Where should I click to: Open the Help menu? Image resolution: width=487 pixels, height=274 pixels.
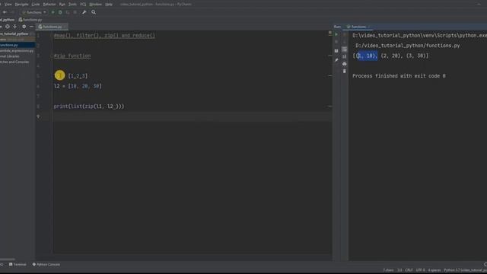pos(109,5)
